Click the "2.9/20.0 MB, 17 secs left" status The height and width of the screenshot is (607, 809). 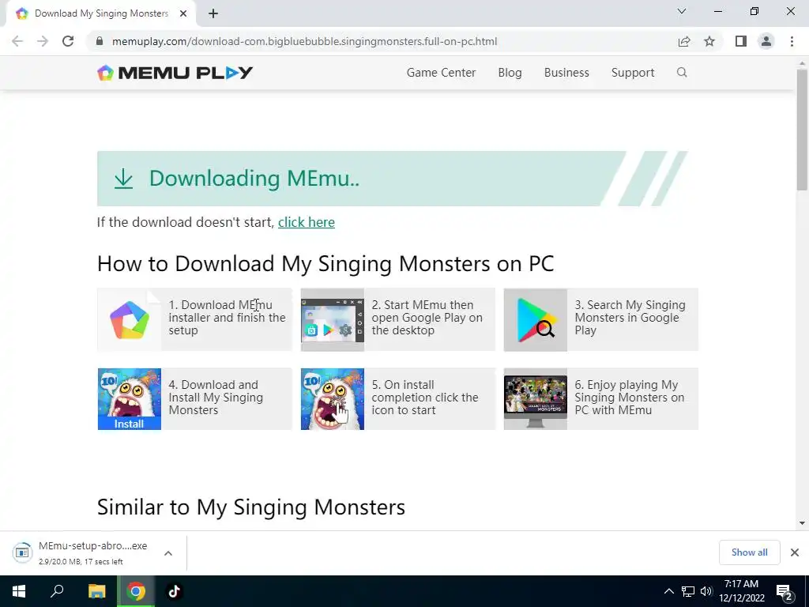point(81,562)
